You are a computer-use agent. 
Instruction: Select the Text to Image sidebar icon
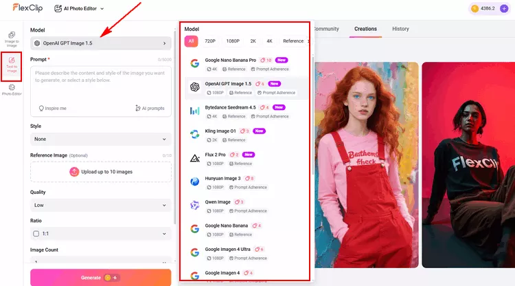pos(12,65)
